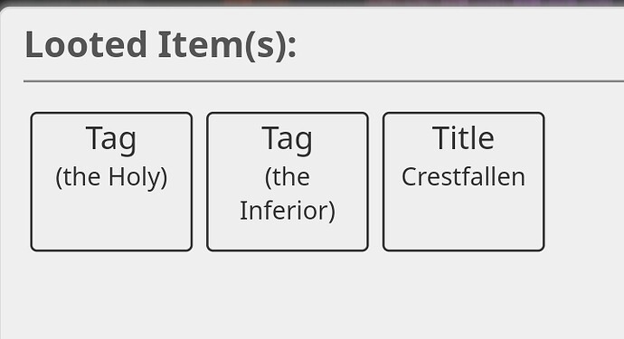
Task: Click the Crestfallen label text
Action: click(463, 177)
